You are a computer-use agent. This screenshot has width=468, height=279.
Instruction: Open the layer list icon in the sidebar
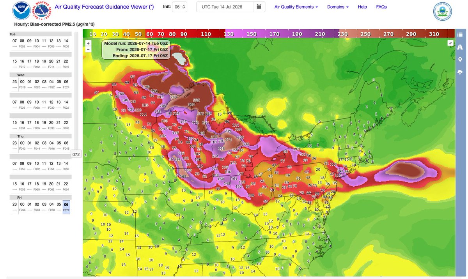[x=460, y=35]
